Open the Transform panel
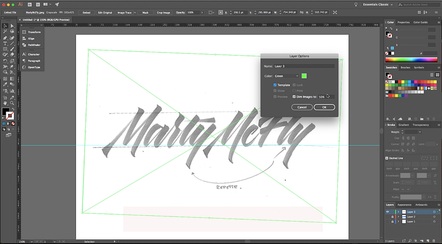Viewport: 442px width, 244px height. click(x=34, y=32)
